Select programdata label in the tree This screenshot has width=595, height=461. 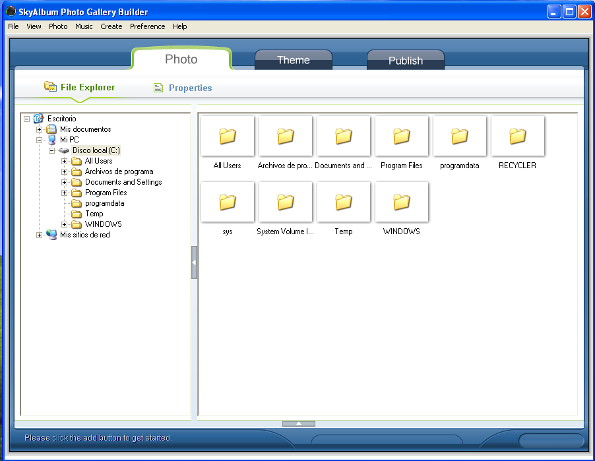[x=104, y=203]
